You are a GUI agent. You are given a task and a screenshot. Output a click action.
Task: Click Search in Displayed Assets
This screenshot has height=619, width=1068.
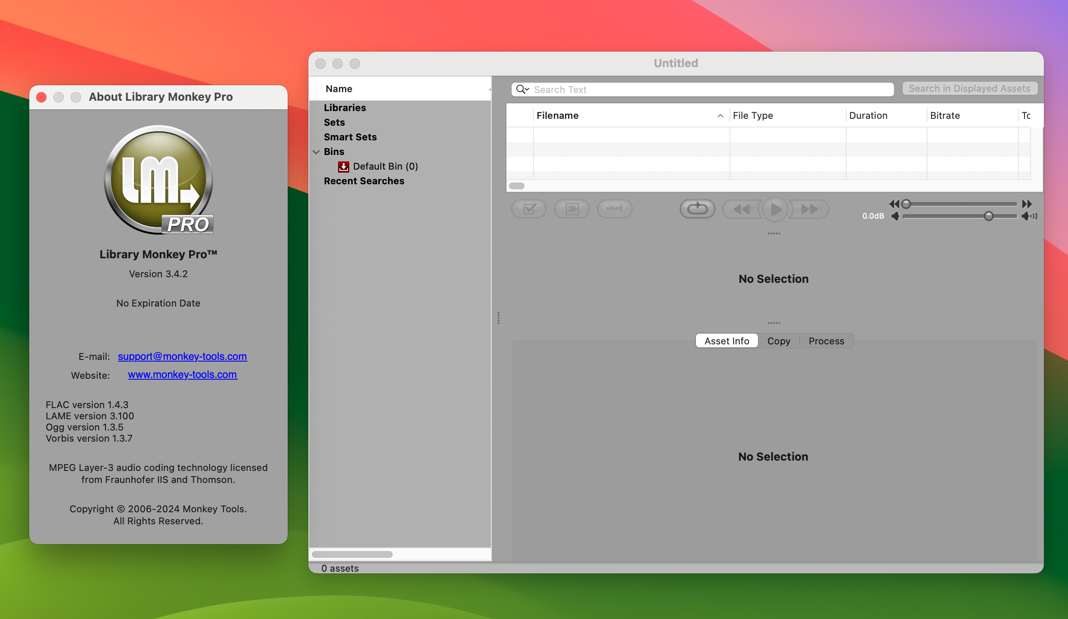969,88
